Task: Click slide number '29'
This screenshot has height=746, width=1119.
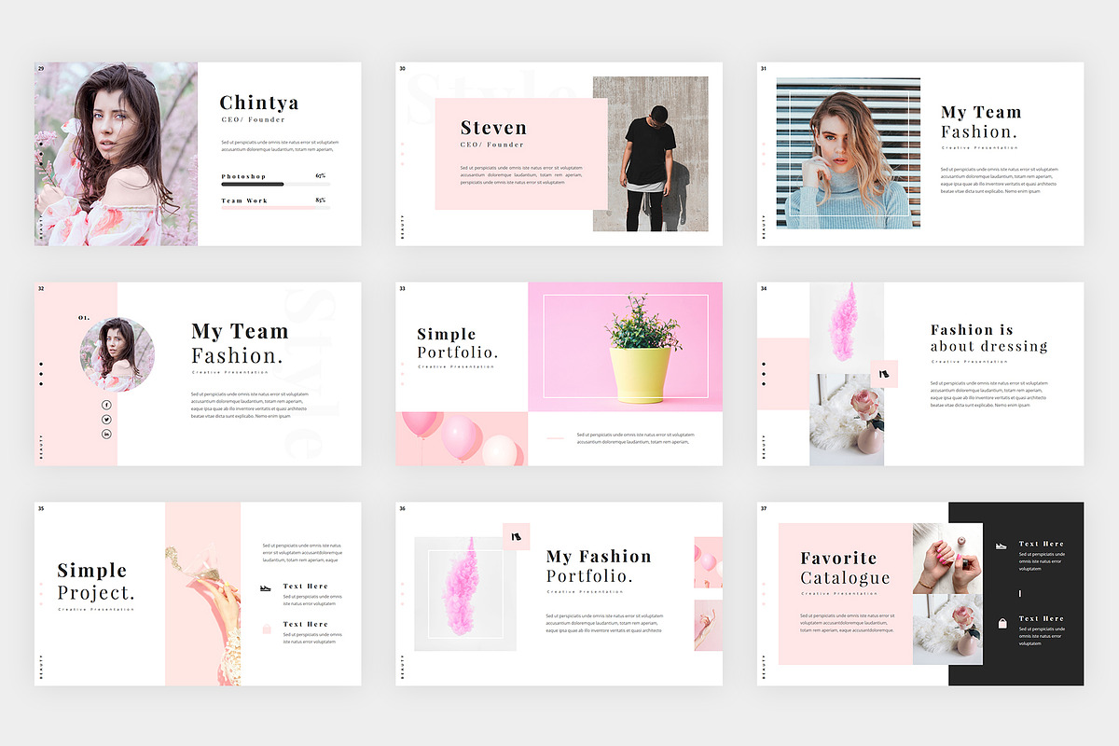Action: tap(39, 68)
